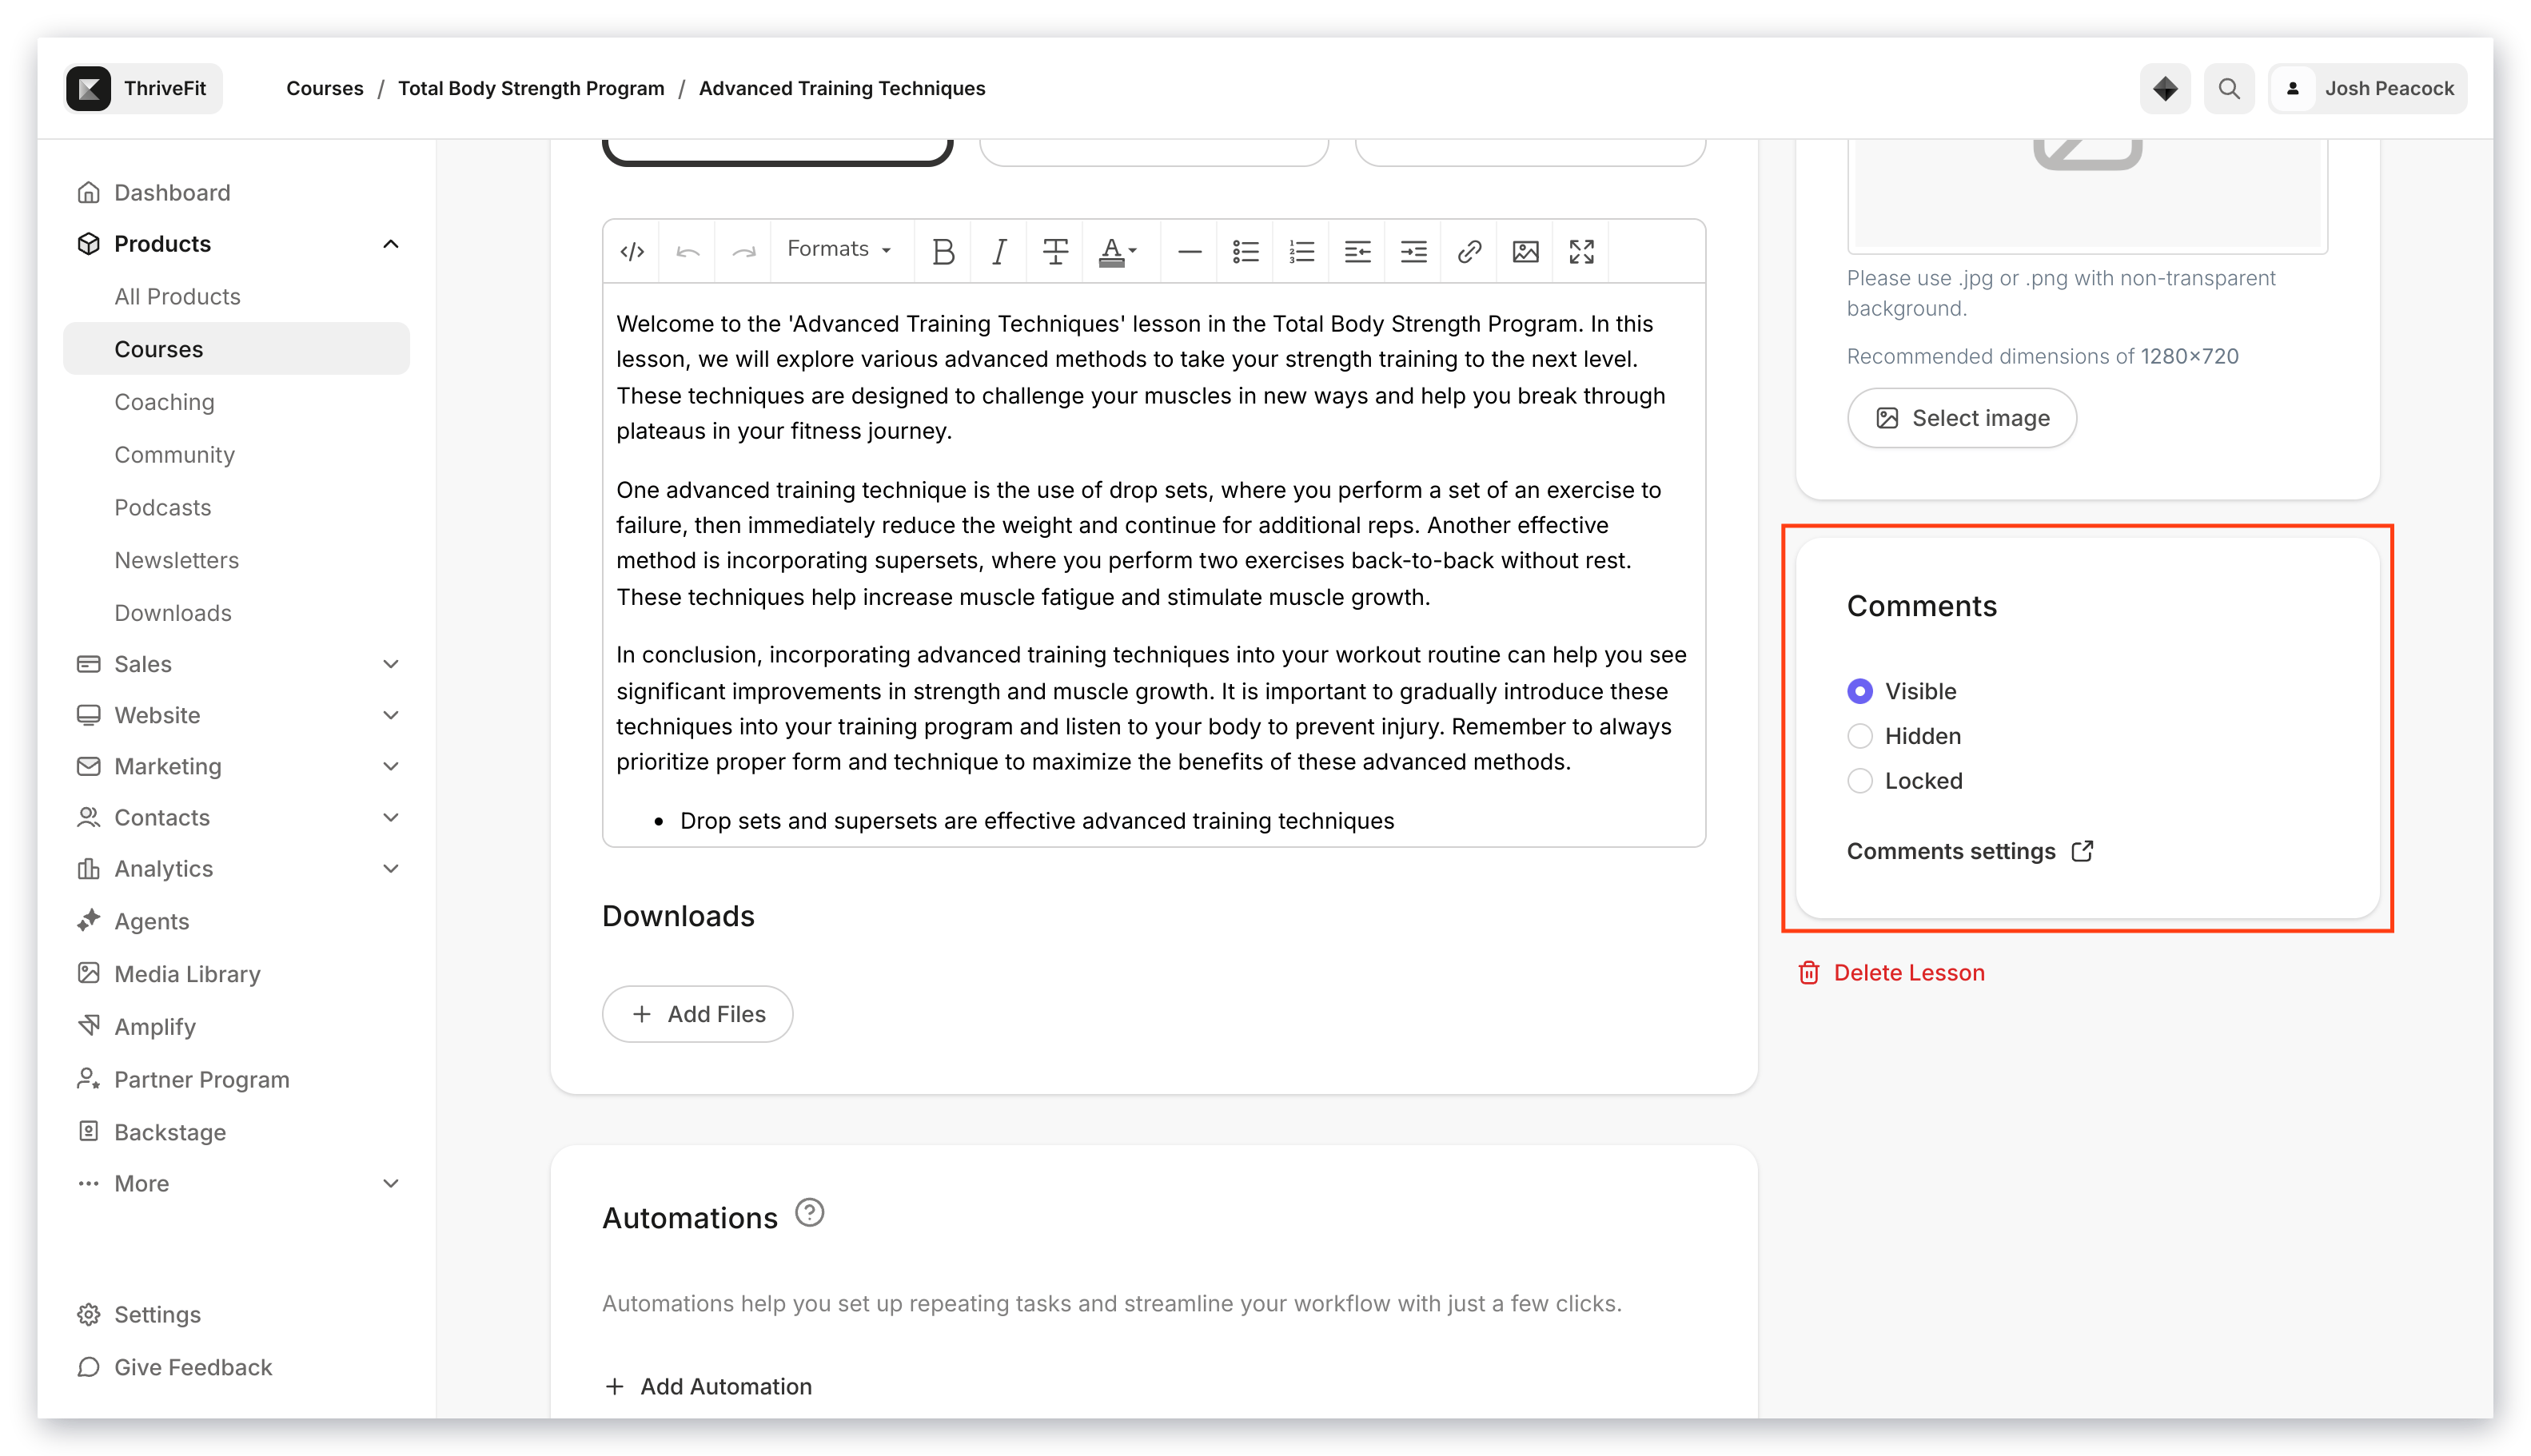Viewport: 2531px width, 1456px height.
Task: Increase indent in editor
Action: 1413,251
